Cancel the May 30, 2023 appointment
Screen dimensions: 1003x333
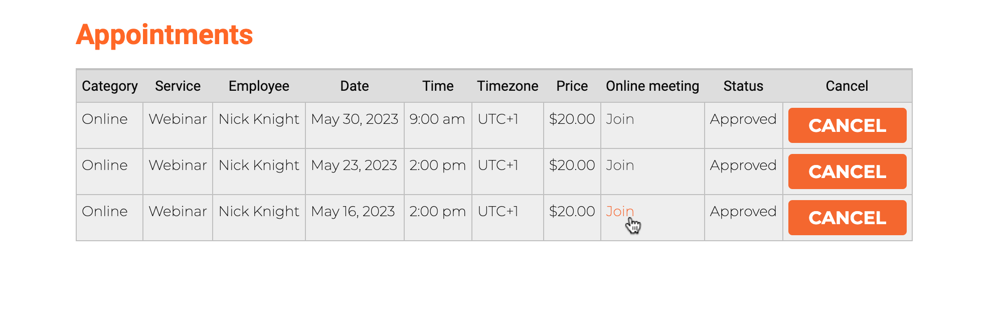(847, 125)
